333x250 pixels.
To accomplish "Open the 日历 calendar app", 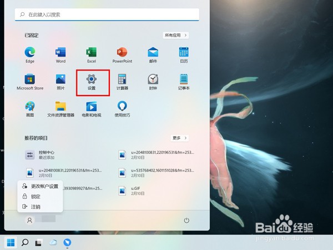I will tap(184, 55).
